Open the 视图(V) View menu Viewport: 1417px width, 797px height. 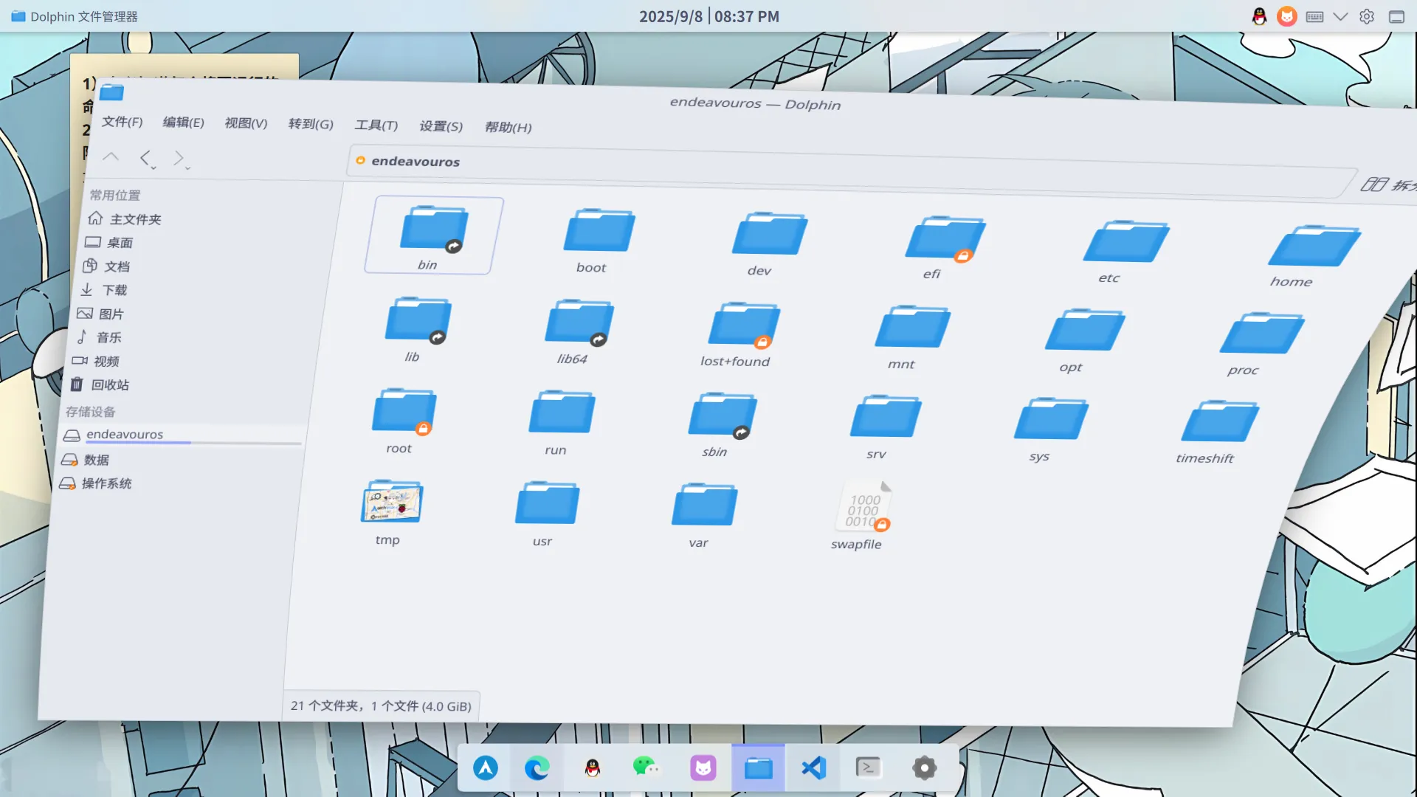pos(246,123)
